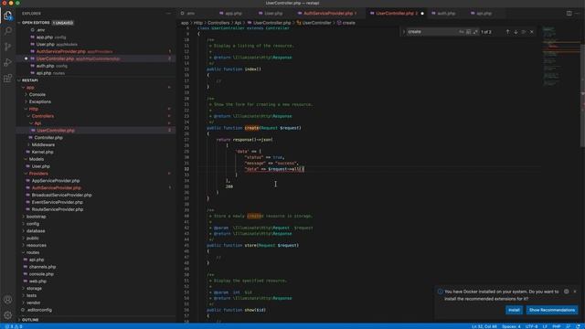Expand the database folder
This screenshot has width=585, height=329.
coord(36,231)
